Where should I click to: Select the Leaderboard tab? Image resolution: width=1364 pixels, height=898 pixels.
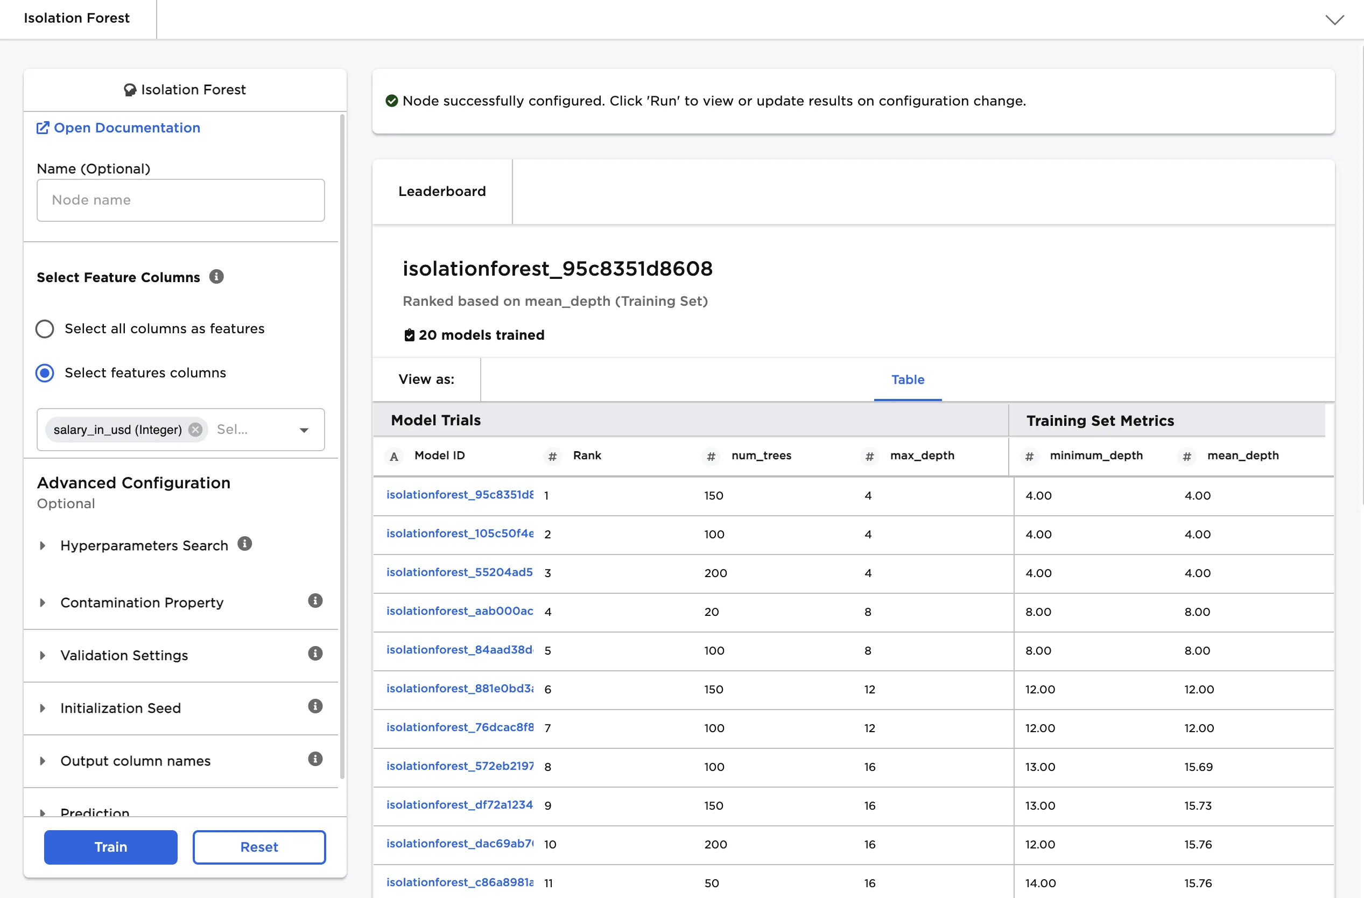click(x=442, y=192)
